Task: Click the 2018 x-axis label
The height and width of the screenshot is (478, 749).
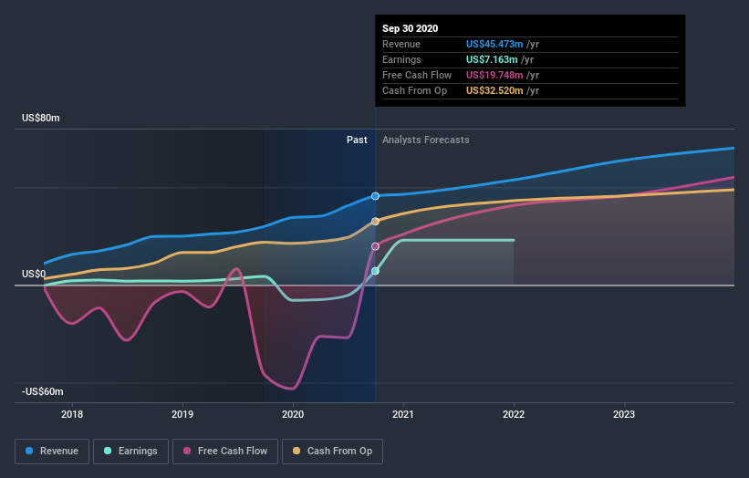Action: pyautogui.click(x=72, y=414)
